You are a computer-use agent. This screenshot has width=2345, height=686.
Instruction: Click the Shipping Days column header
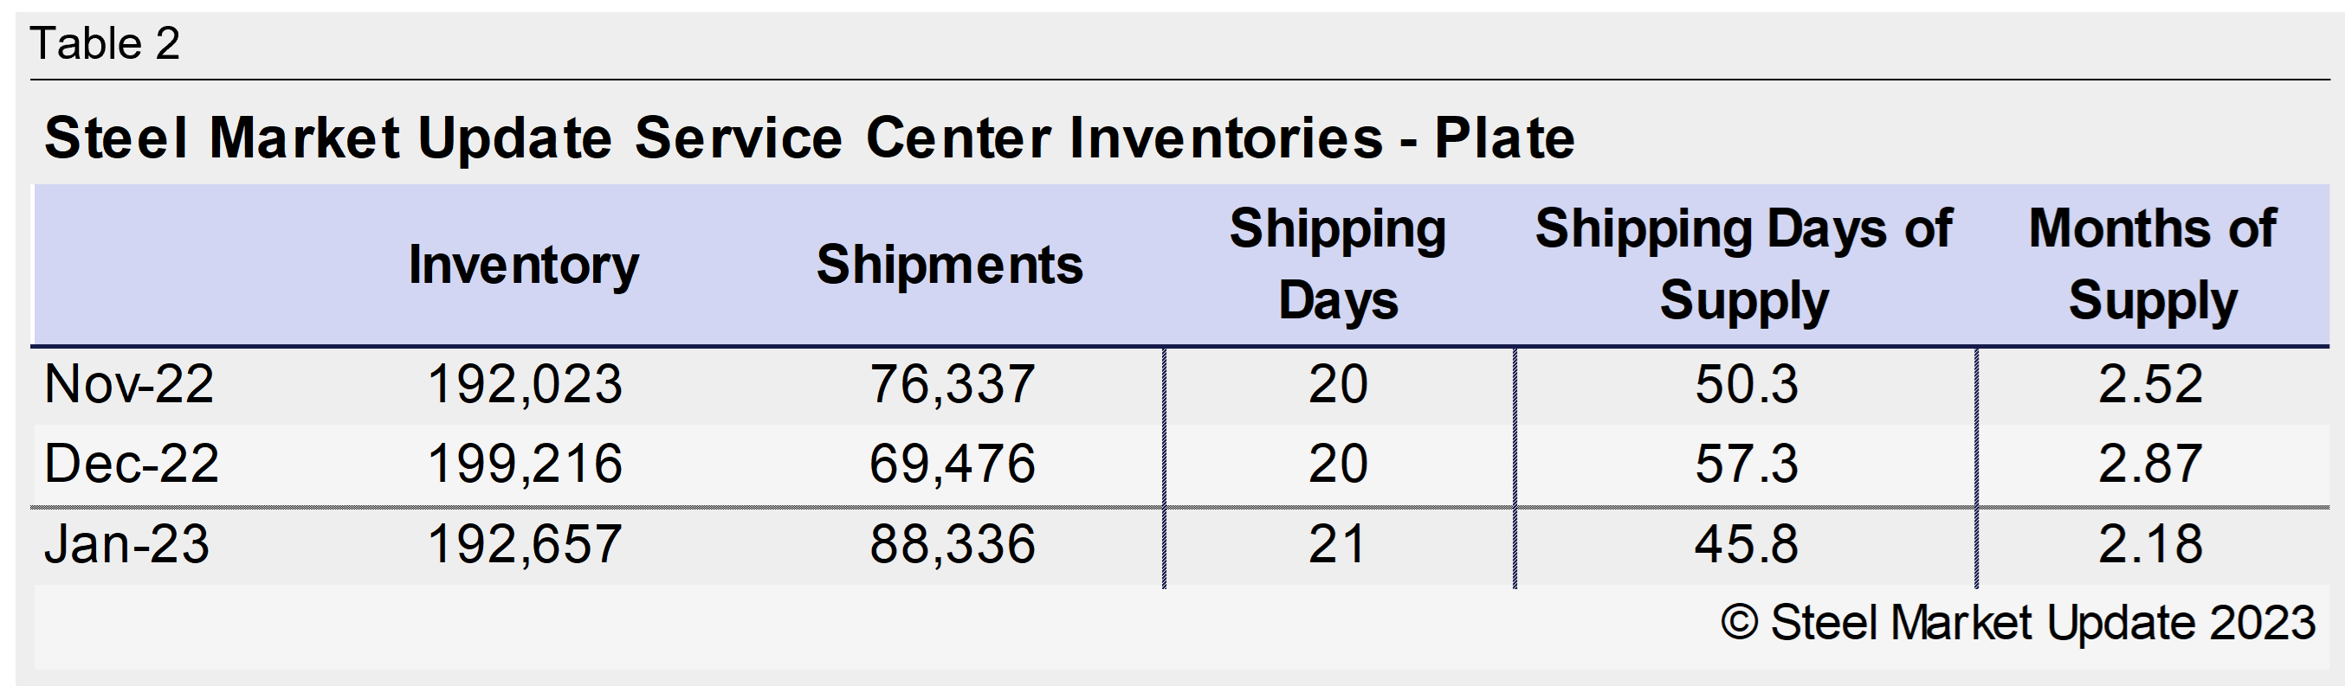click(1337, 264)
